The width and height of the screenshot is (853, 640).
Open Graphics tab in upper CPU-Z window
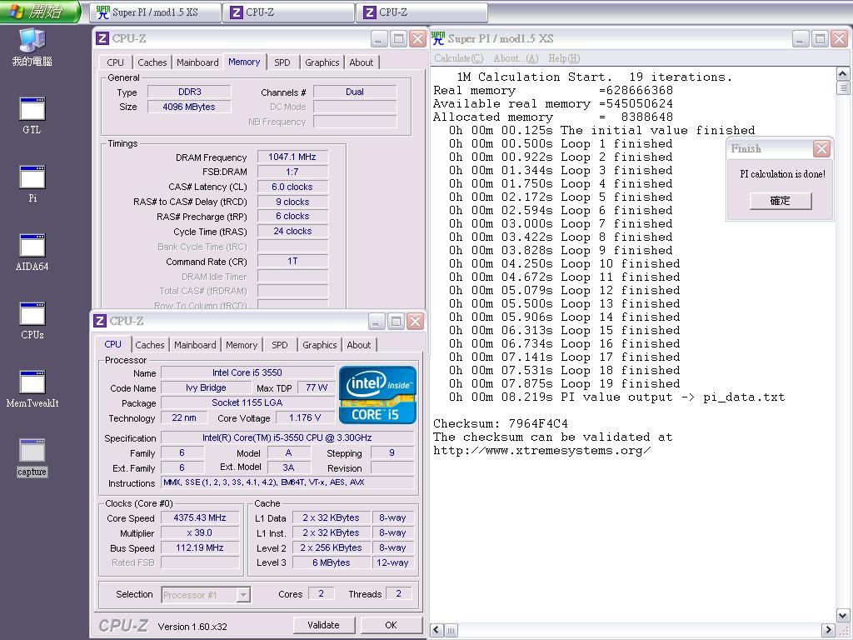point(322,62)
